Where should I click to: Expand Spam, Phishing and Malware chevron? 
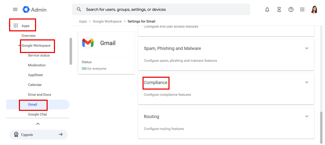coord(307,48)
